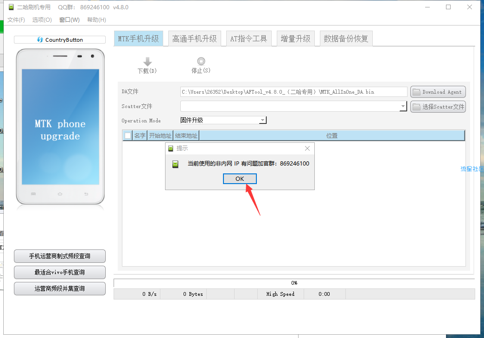Click the Download (下载) arrow icon
The width and height of the screenshot is (484, 338).
147,61
